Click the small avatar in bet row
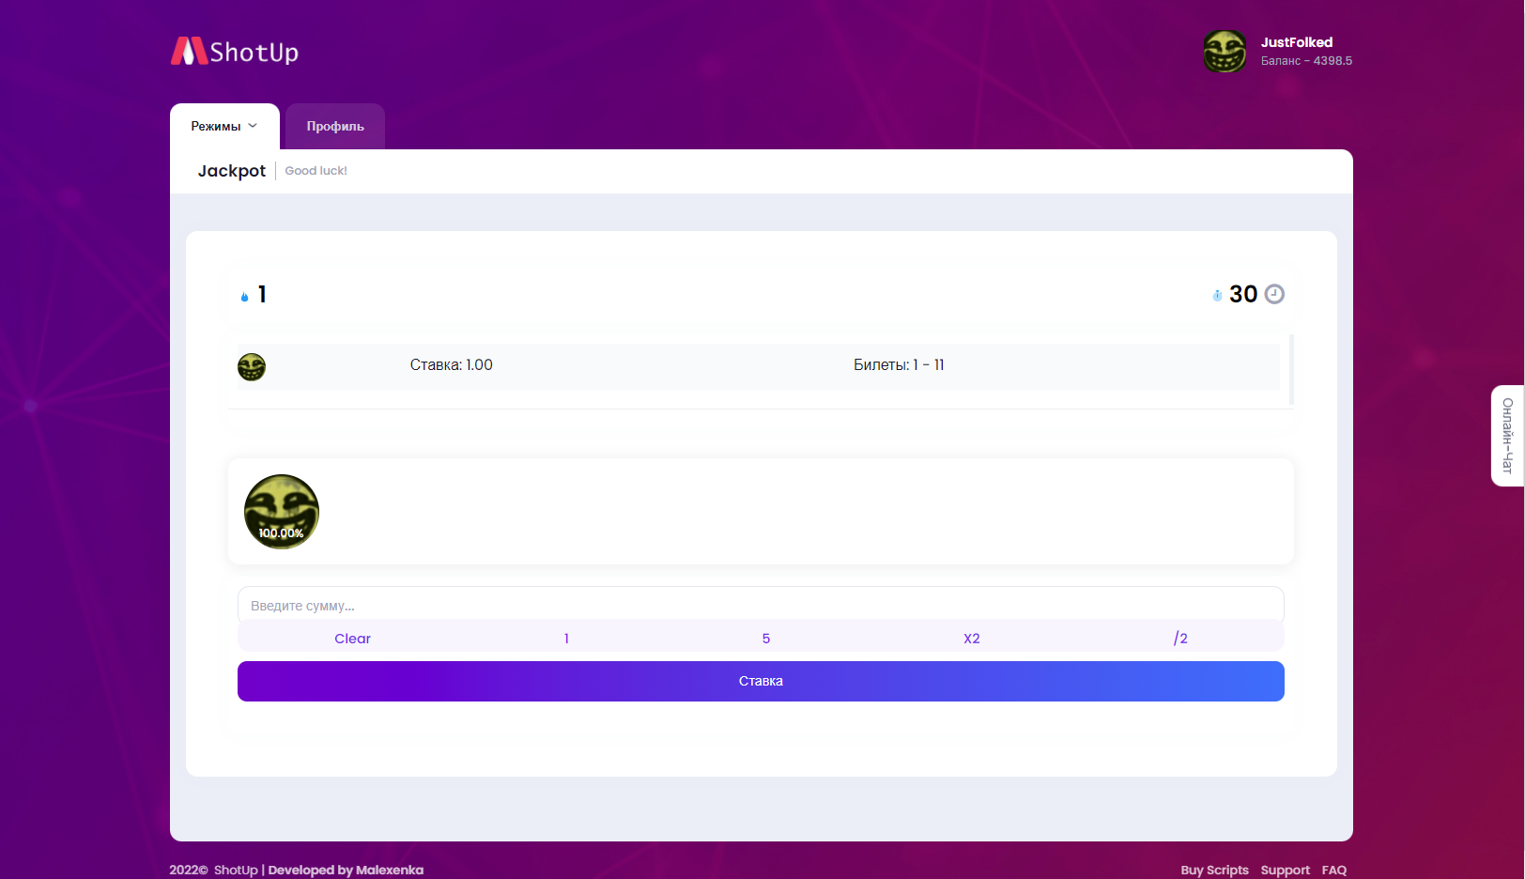Viewport: 1525px width, 879px height. [252, 366]
